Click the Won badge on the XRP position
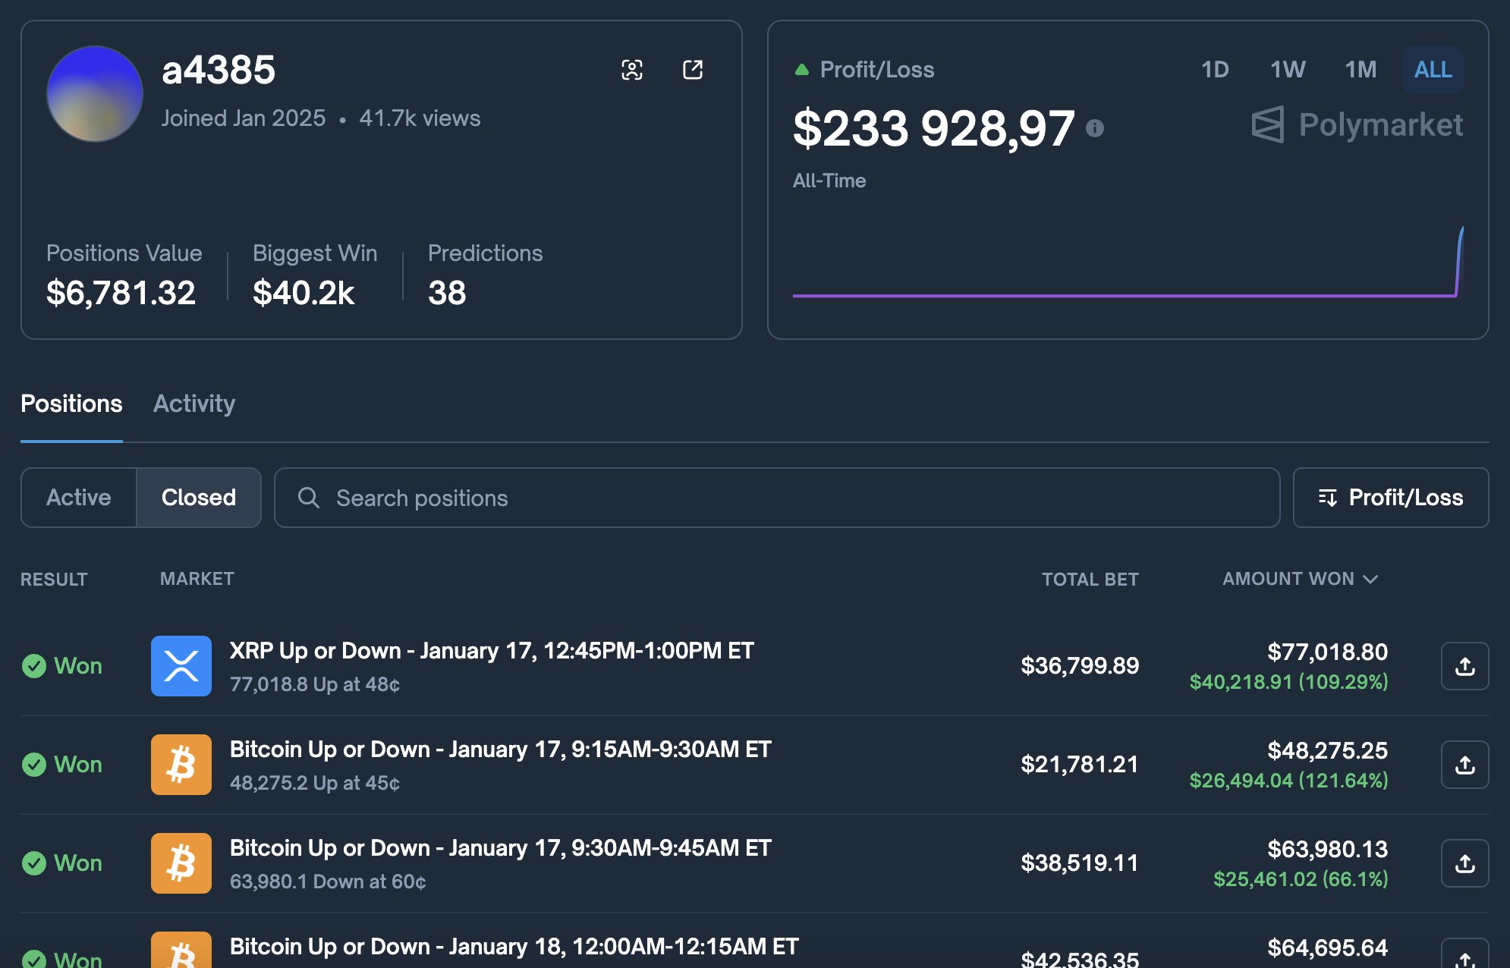This screenshot has height=968, width=1510. (x=62, y=666)
